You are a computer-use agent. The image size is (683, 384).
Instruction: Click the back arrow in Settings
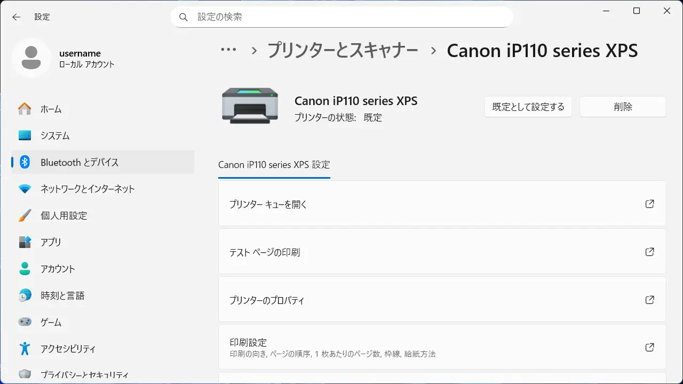coord(17,17)
